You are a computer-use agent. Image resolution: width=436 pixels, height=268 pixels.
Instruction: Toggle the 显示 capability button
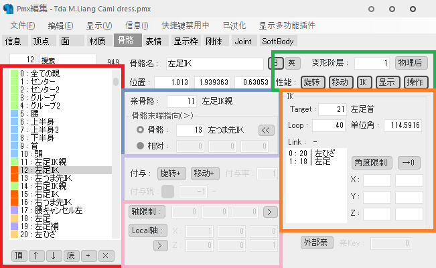[388, 82]
